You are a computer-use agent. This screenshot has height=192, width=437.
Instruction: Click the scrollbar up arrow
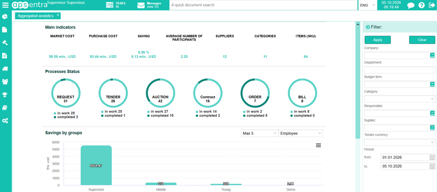pyautogui.click(x=358, y=24)
